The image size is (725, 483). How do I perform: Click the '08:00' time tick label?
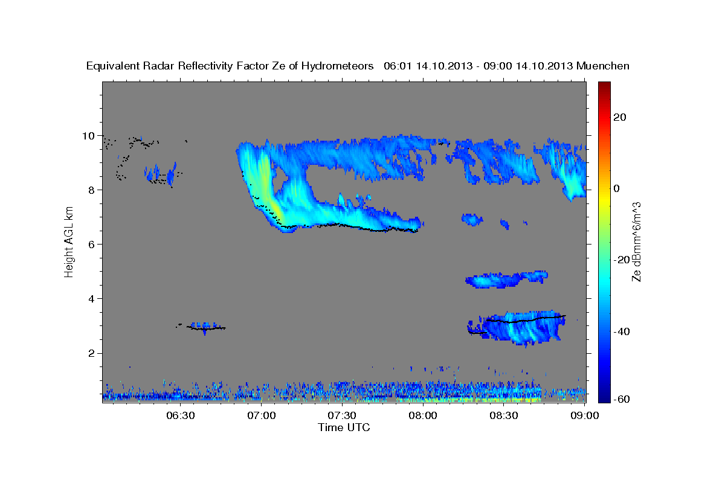click(423, 415)
